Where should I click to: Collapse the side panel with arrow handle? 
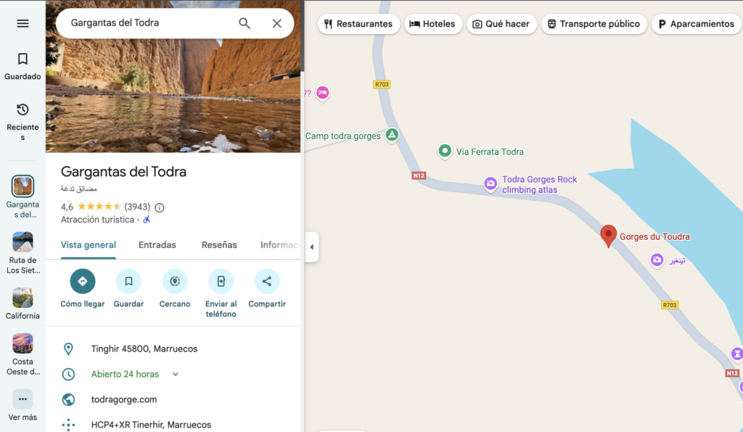[x=311, y=247]
